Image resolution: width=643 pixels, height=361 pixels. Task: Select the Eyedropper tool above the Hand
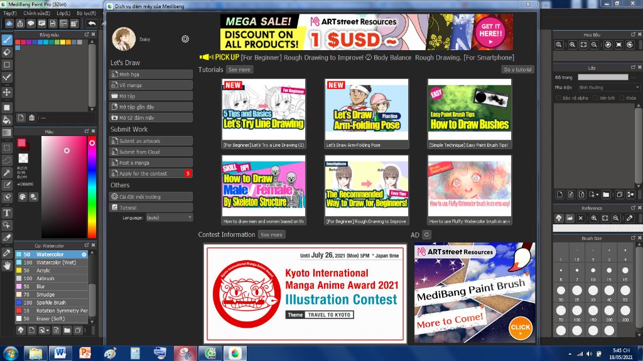click(x=7, y=253)
